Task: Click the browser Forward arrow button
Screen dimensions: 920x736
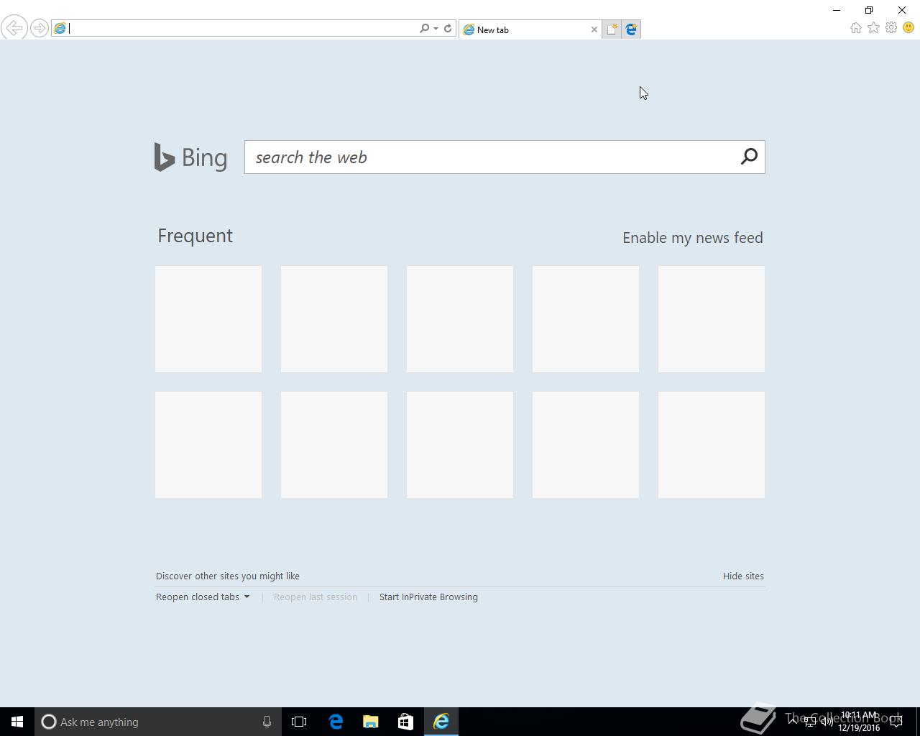Action: tap(39, 28)
